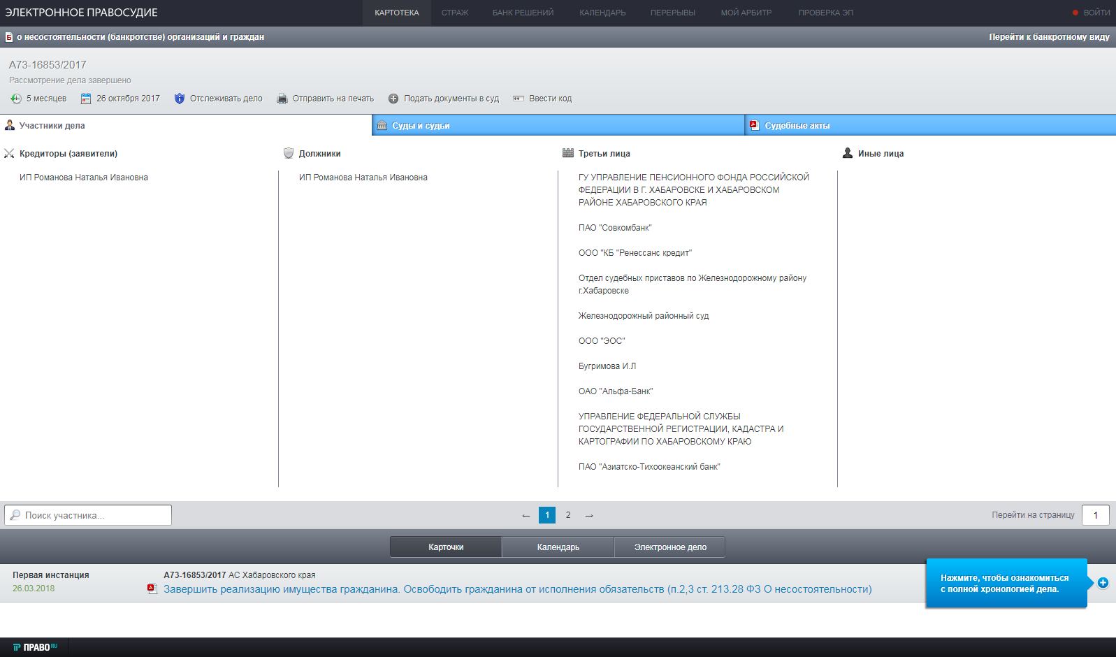The width and height of the screenshot is (1116, 657).
Task: Click the shield icon for Отслеживать дело
Action: click(180, 99)
